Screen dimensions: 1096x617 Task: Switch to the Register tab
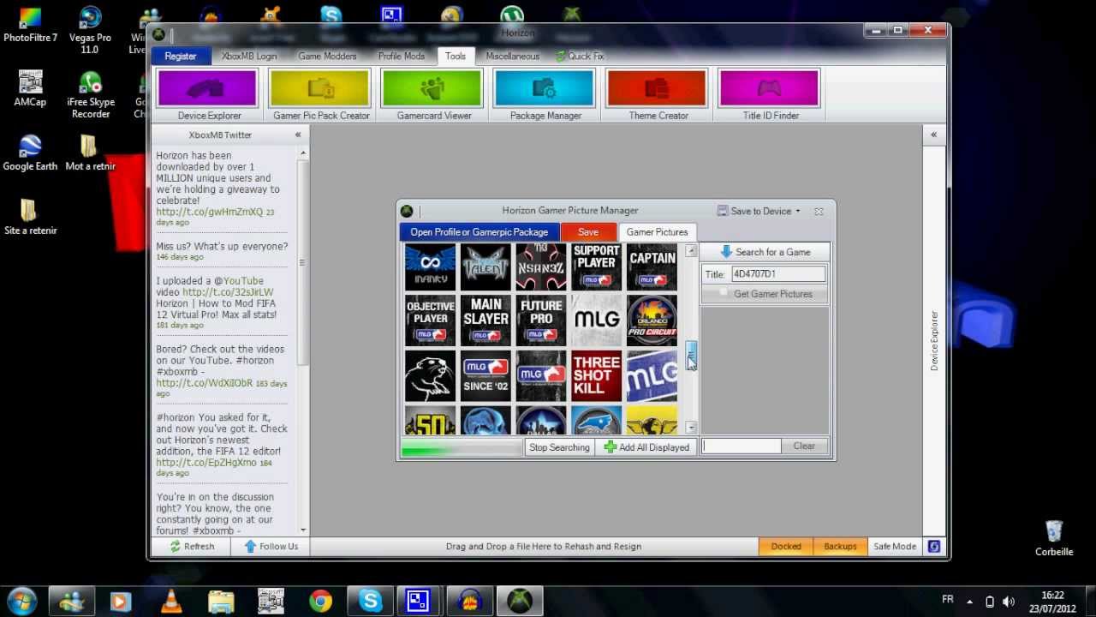pyautogui.click(x=180, y=56)
